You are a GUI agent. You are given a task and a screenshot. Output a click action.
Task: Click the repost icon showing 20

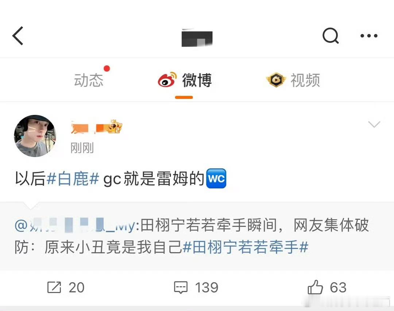click(54, 287)
